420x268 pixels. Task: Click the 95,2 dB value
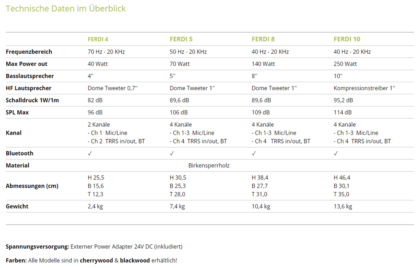[343, 100]
